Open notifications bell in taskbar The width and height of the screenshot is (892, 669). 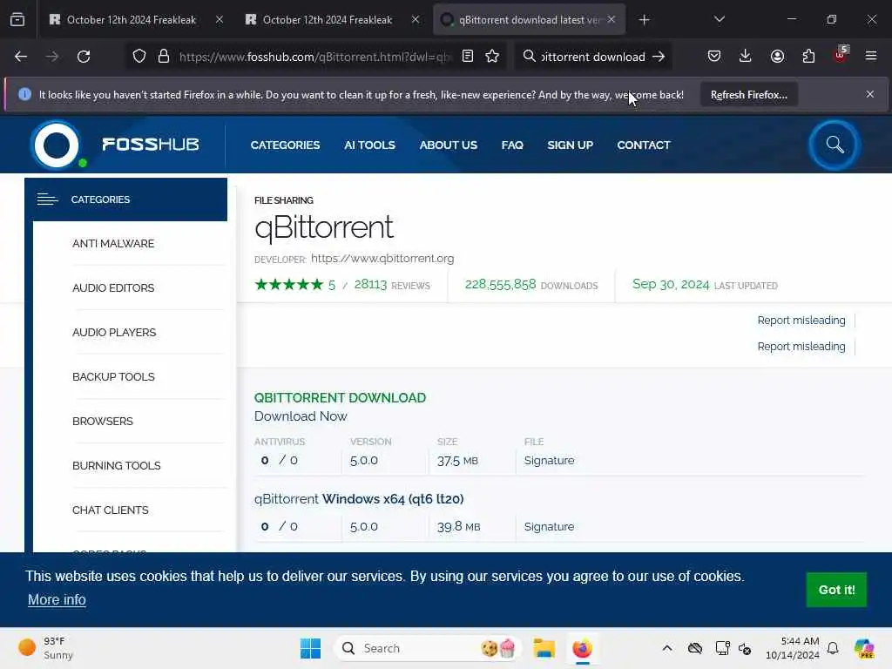point(833,648)
